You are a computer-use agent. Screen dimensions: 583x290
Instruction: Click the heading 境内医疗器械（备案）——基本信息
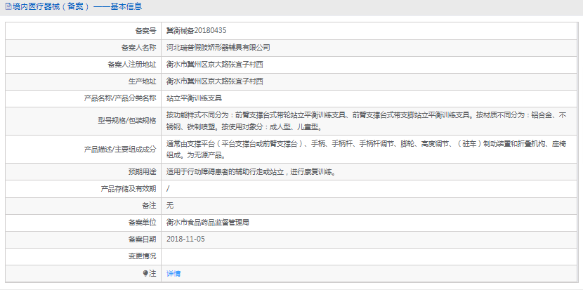(x=77, y=7)
